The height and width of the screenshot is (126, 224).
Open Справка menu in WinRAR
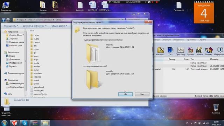tap(202, 40)
